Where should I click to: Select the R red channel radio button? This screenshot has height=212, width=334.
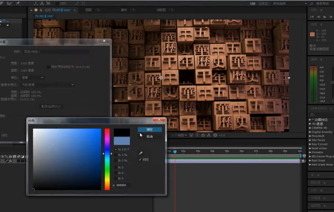click(115, 167)
